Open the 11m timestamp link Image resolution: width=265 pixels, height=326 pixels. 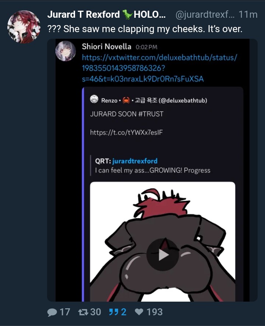[x=248, y=14]
